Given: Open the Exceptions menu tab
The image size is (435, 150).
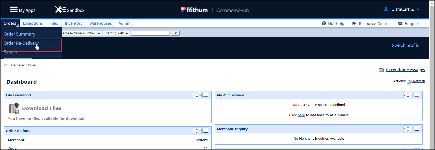Looking at the screenshot, I should click(33, 23).
